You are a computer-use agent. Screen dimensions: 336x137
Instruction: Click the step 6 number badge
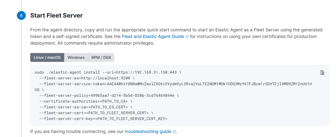click(21, 16)
